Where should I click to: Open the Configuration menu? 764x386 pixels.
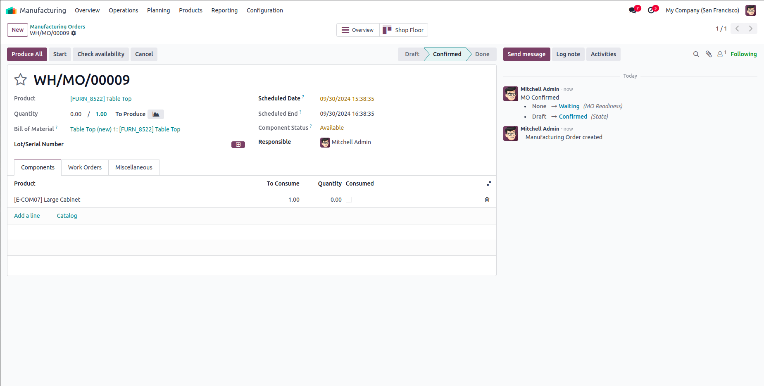[265, 10]
